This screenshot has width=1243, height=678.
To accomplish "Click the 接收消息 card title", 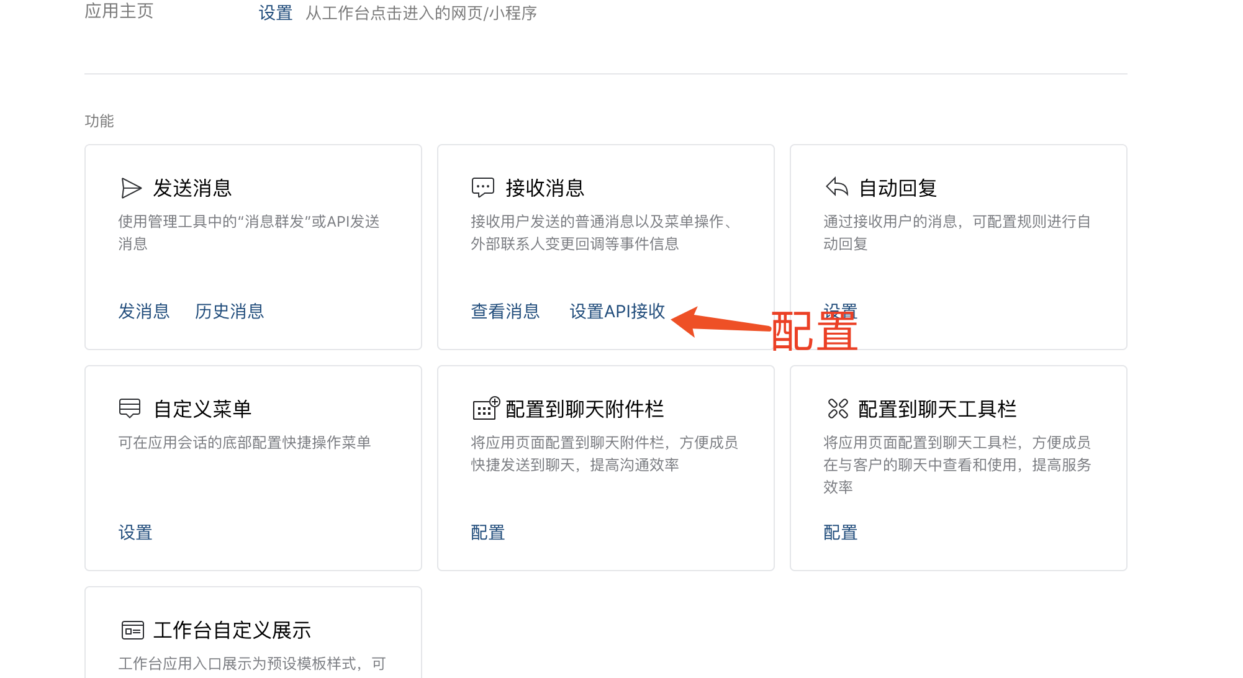I will pos(545,188).
